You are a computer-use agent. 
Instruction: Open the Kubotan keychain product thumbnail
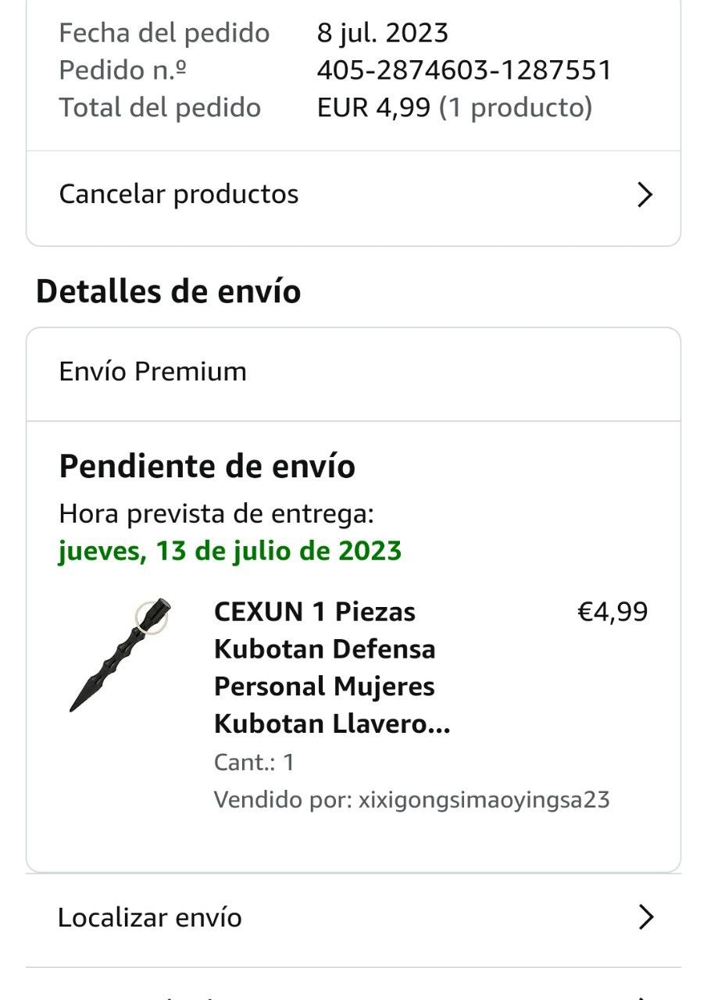[120, 655]
